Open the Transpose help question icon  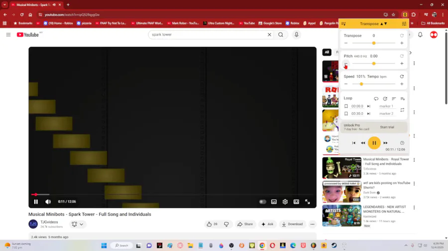[402, 143]
